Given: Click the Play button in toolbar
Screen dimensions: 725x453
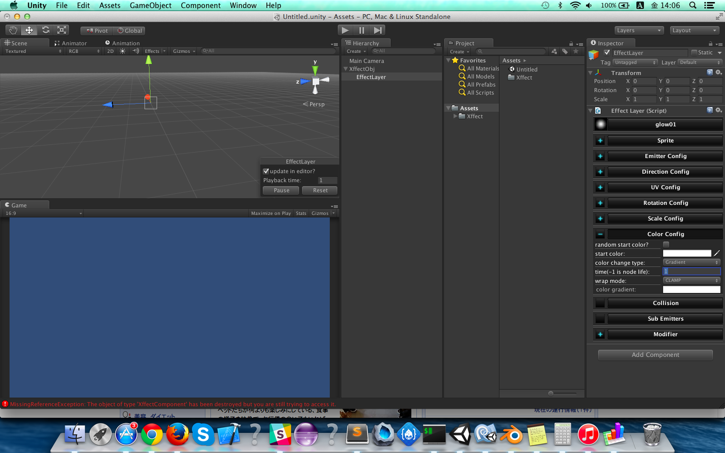Looking at the screenshot, I should pos(345,30).
